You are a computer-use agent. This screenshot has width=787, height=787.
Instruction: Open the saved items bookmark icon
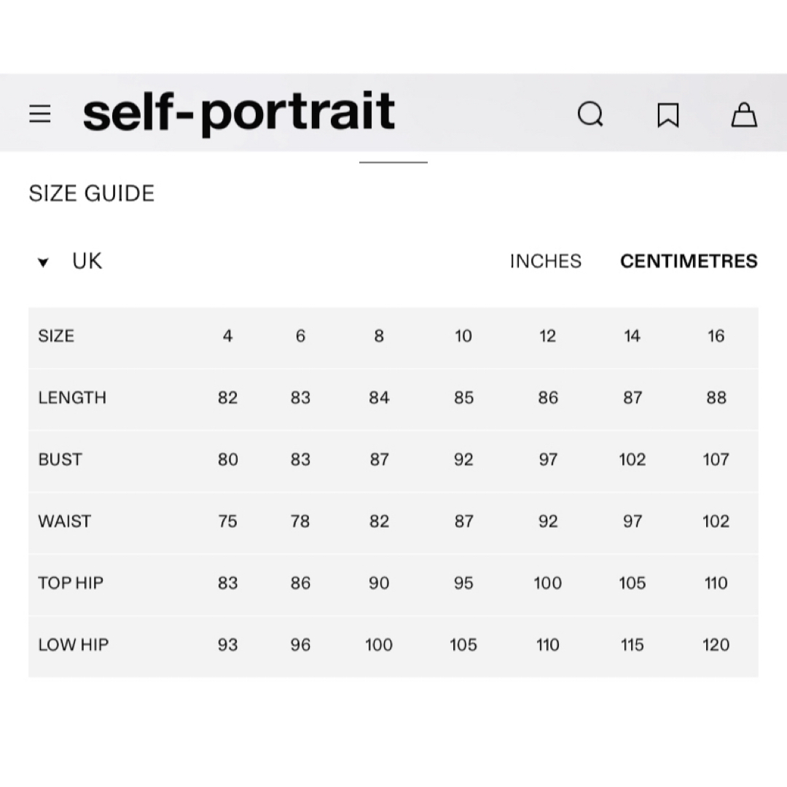[x=668, y=115]
